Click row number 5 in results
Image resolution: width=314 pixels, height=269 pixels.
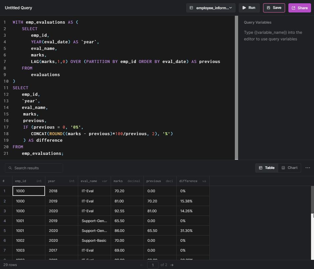tap(5, 231)
